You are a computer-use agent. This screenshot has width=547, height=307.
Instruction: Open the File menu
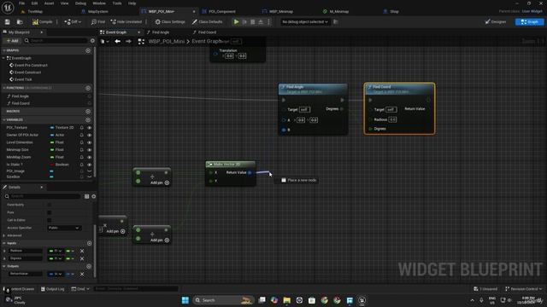[x=21, y=3]
